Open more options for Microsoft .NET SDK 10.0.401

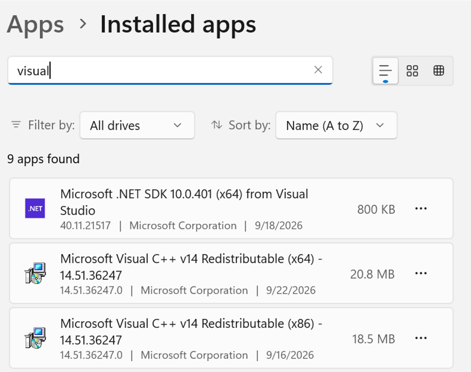(x=421, y=208)
